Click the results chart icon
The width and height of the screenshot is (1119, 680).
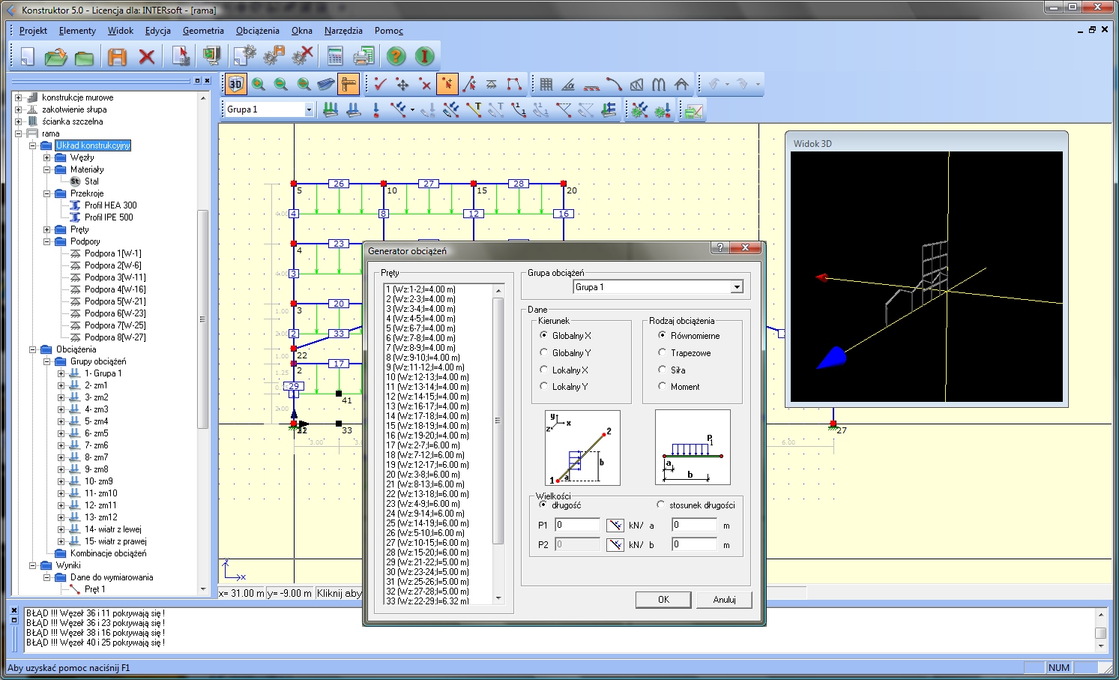point(693,110)
